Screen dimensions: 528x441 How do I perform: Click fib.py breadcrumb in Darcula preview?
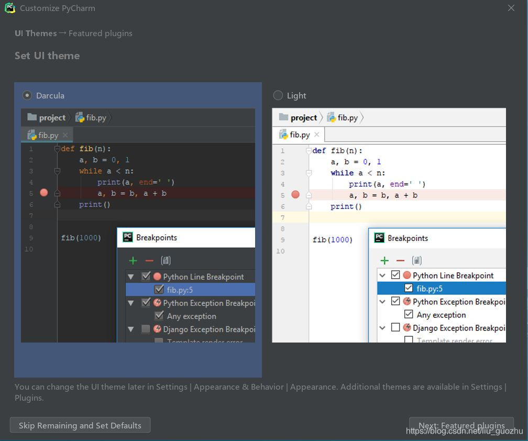pyautogui.click(x=91, y=117)
